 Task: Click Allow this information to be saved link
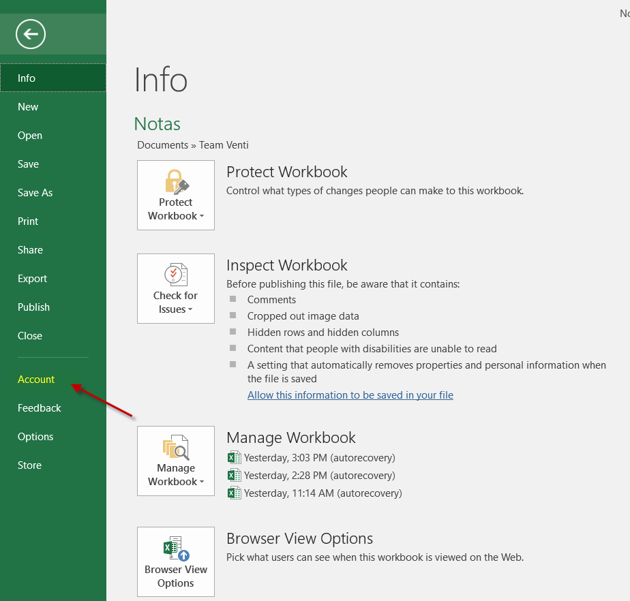point(350,395)
